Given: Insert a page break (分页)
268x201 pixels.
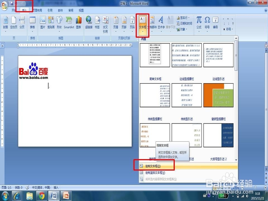Looking at the screenshot, I should coord(22,22).
